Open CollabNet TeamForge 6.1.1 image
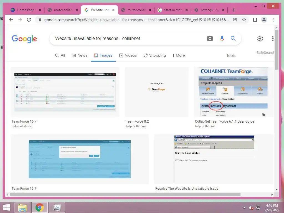The height and width of the screenshot is (213, 284). [x=234, y=92]
